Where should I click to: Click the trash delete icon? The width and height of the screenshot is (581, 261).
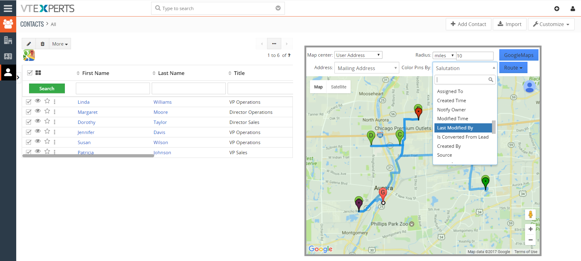pyautogui.click(x=43, y=44)
